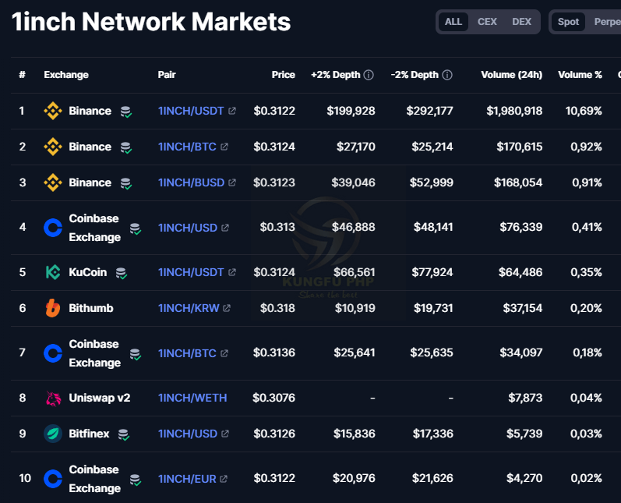This screenshot has height=503, width=621.
Task: Open the 1INCH/KRW pair link
Action: pos(189,308)
